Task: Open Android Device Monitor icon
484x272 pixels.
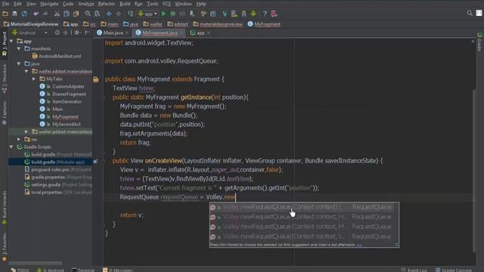Action: pyautogui.click(x=253, y=14)
